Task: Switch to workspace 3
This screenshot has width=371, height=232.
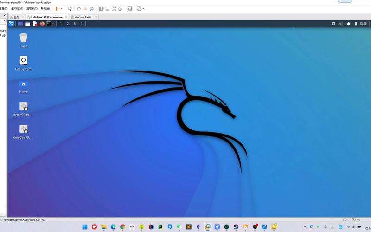Action: (x=74, y=24)
